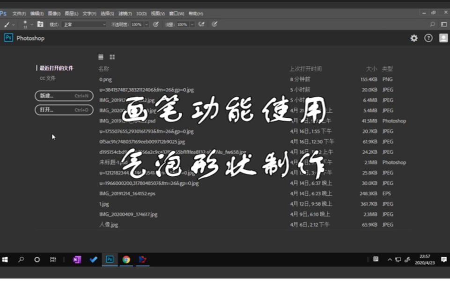The height and width of the screenshot is (281, 450).
Task: Toggle pressure controls brush size
Action: (214, 24)
